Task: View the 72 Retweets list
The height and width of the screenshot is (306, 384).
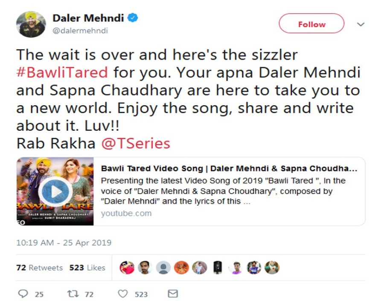Action: point(39,268)
